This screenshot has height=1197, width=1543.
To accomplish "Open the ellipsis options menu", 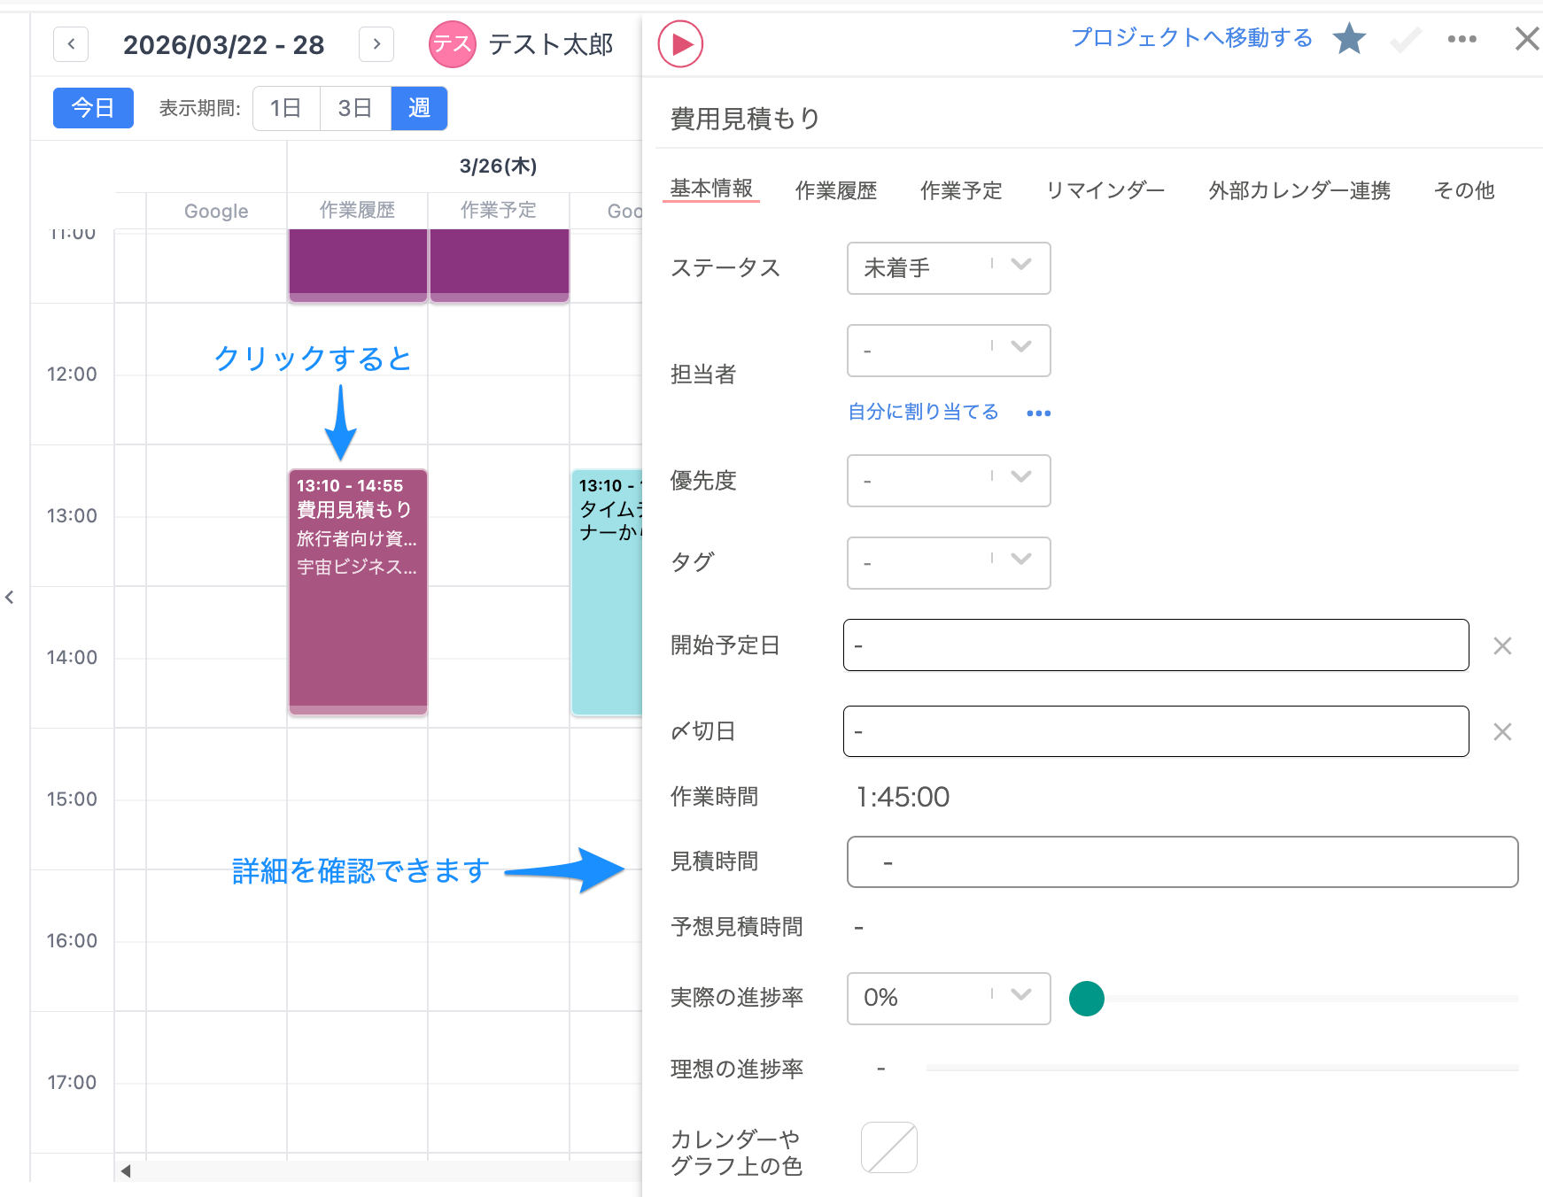I will [x=1462, y=39].
